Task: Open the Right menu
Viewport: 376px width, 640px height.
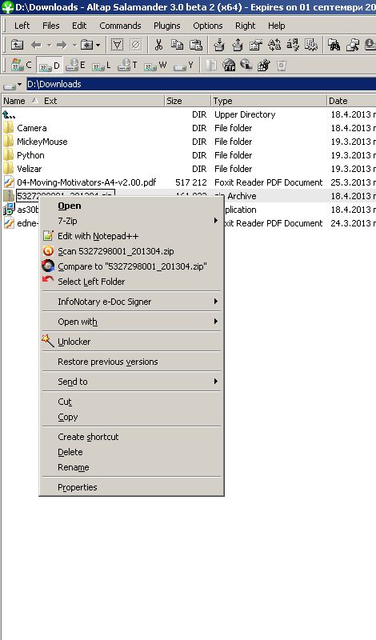Action: tap(245, 26)
